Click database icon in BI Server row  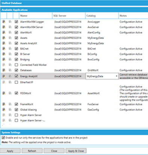pyautogui.click(x=4, y=54)
